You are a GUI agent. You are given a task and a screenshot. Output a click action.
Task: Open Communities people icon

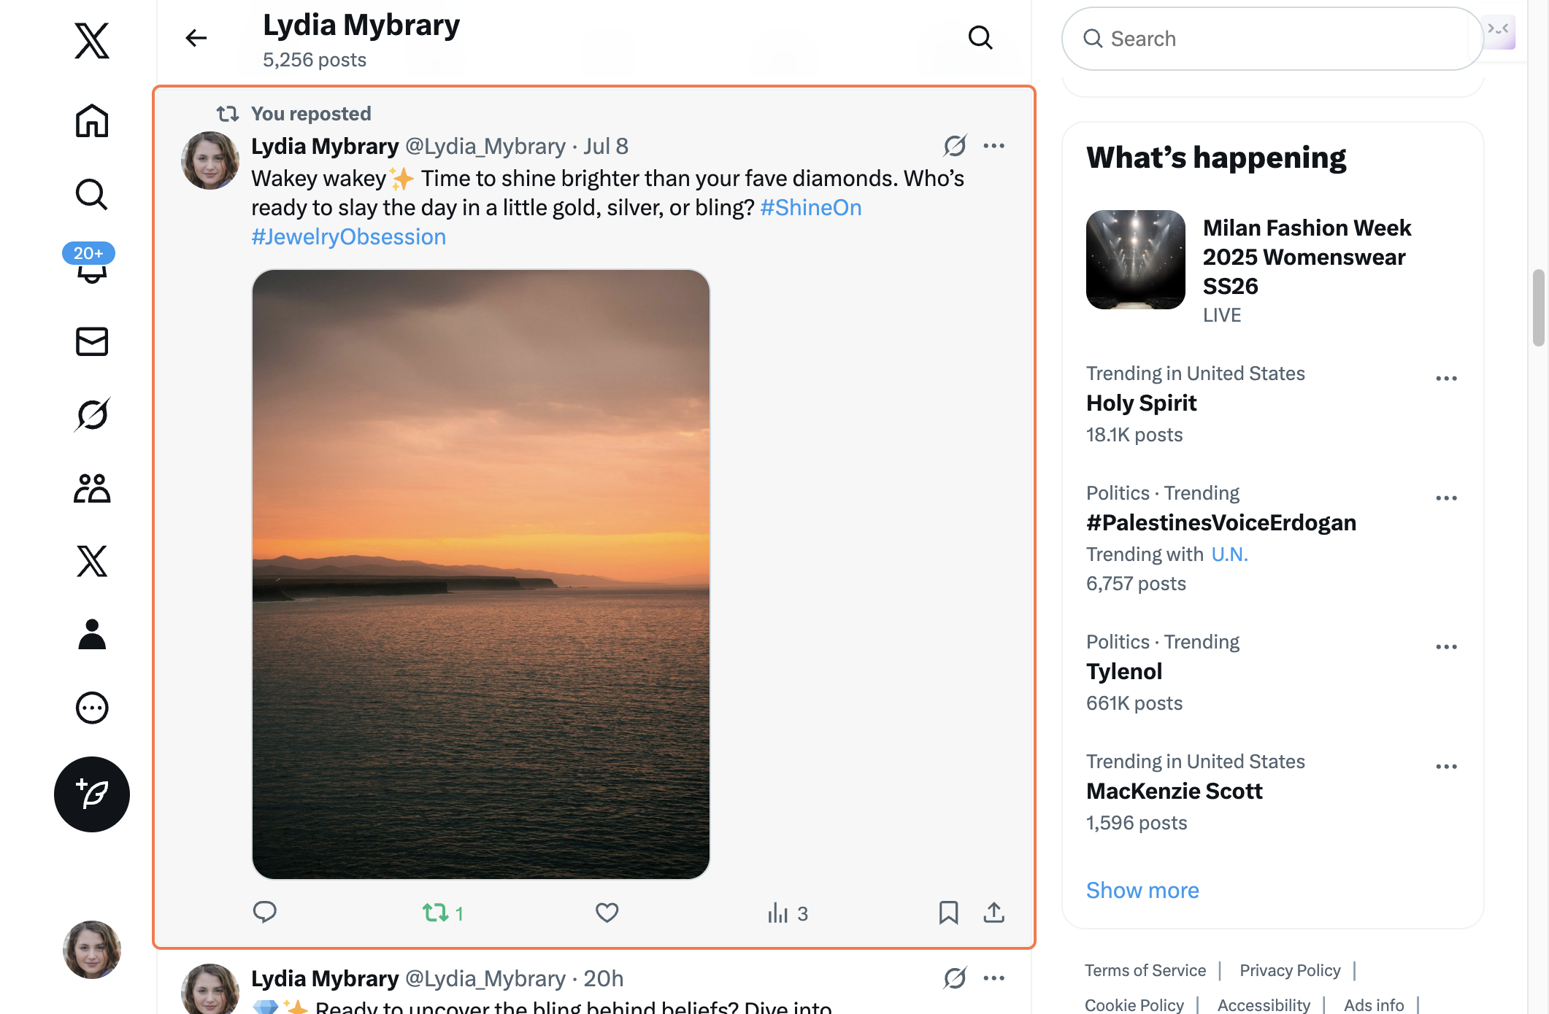(92, 488)
